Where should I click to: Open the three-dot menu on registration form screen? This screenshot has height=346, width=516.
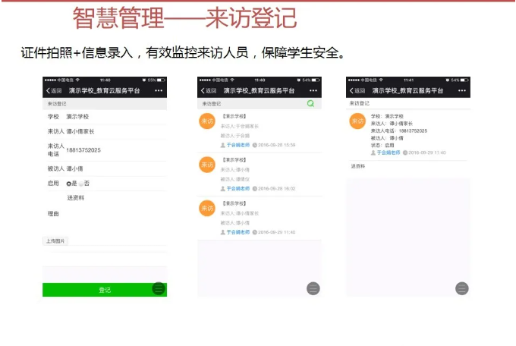pyautogui.click(x=159, y=90)
